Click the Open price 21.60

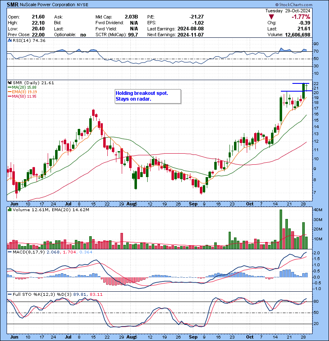(x=38, y=17)
